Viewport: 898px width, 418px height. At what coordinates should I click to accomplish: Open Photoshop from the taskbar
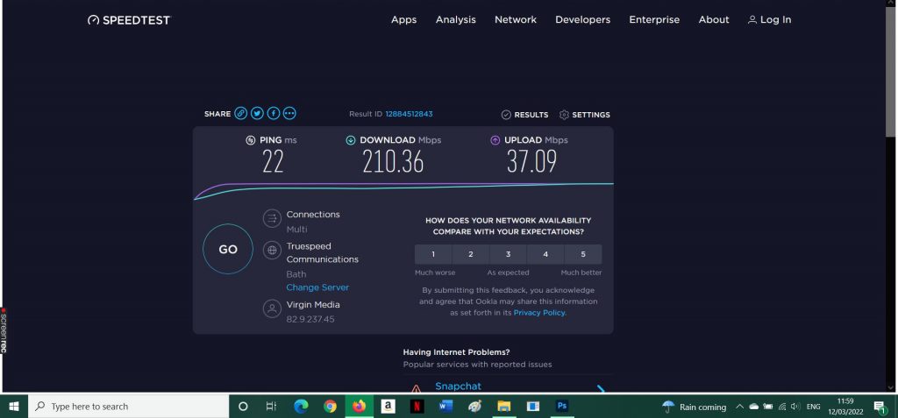[561, 407]
